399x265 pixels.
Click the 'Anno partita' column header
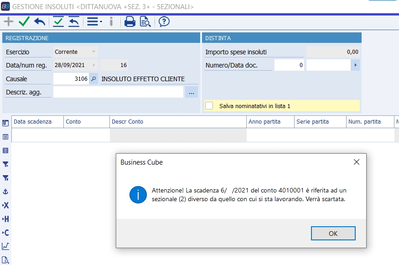(270, 122)
